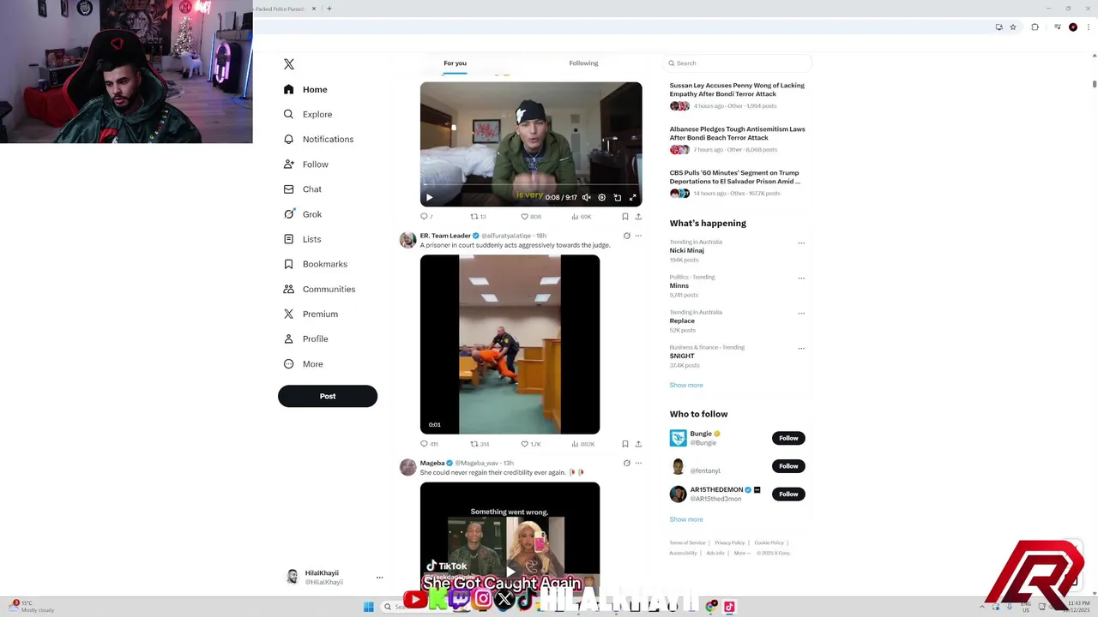Open more options for Nicki Minaj trend

click(801, 243)
